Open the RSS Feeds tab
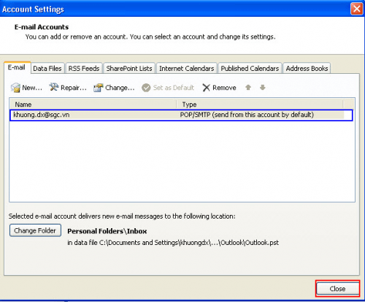 (x=84, y=69)
